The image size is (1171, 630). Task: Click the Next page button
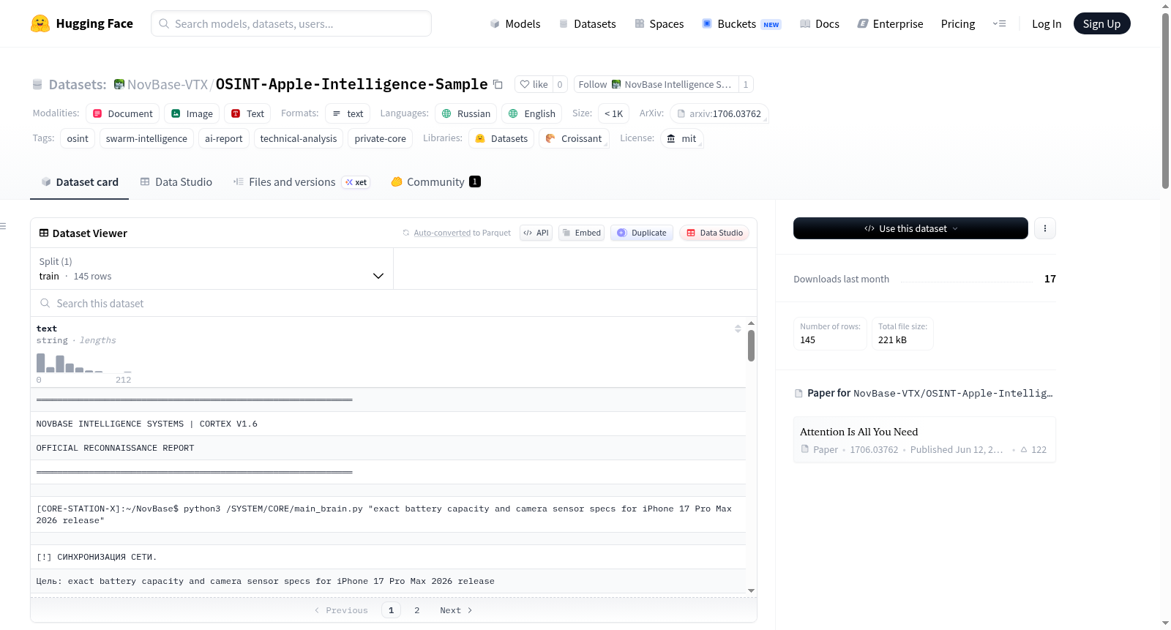click(456, 610)
